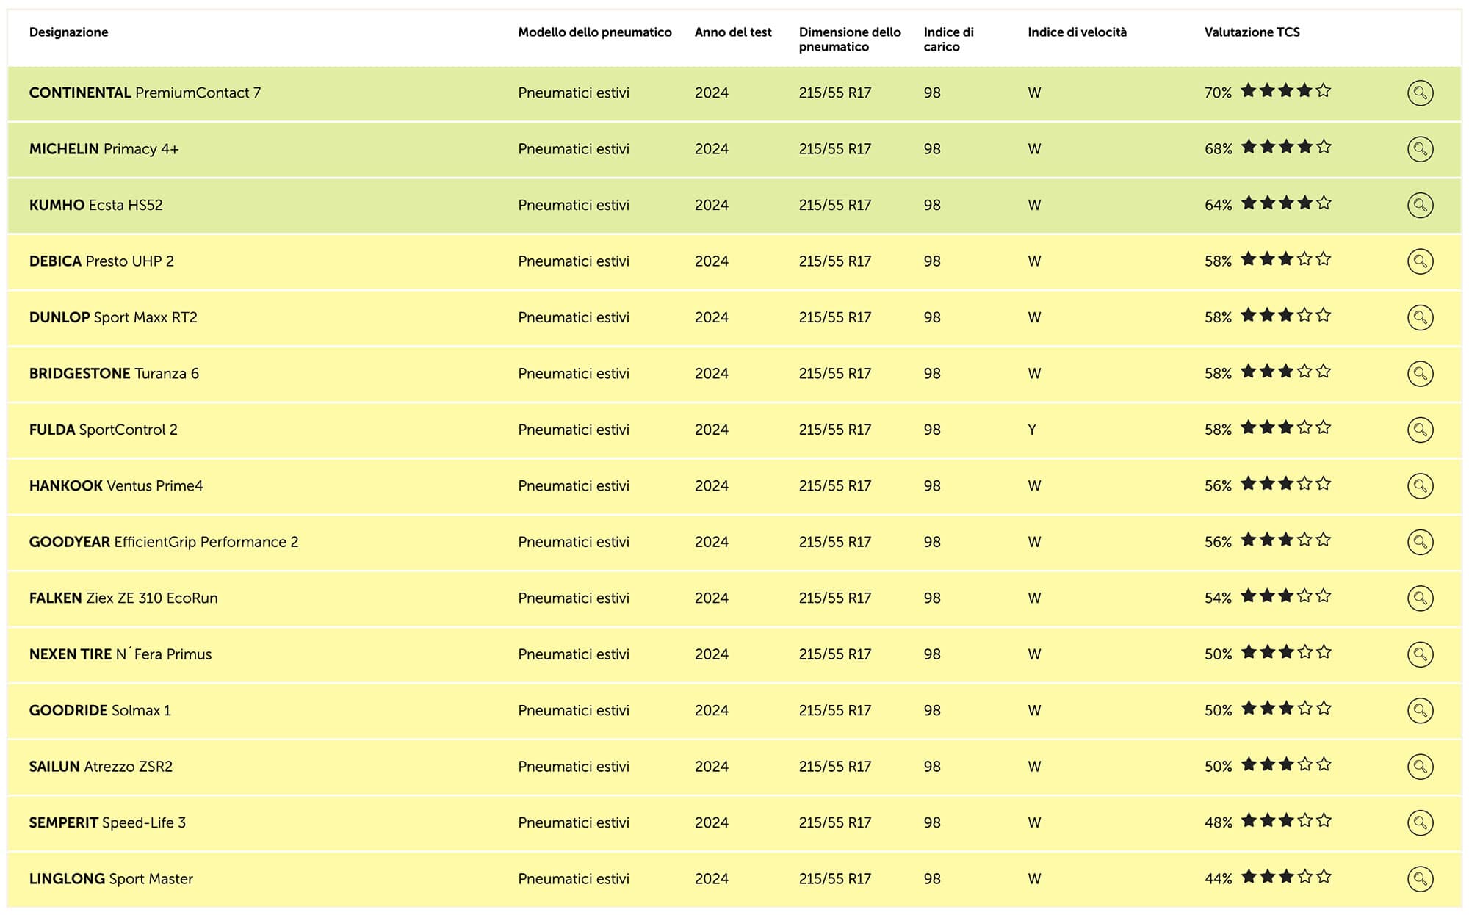Sort by Valutazione TCS header

1252,32
